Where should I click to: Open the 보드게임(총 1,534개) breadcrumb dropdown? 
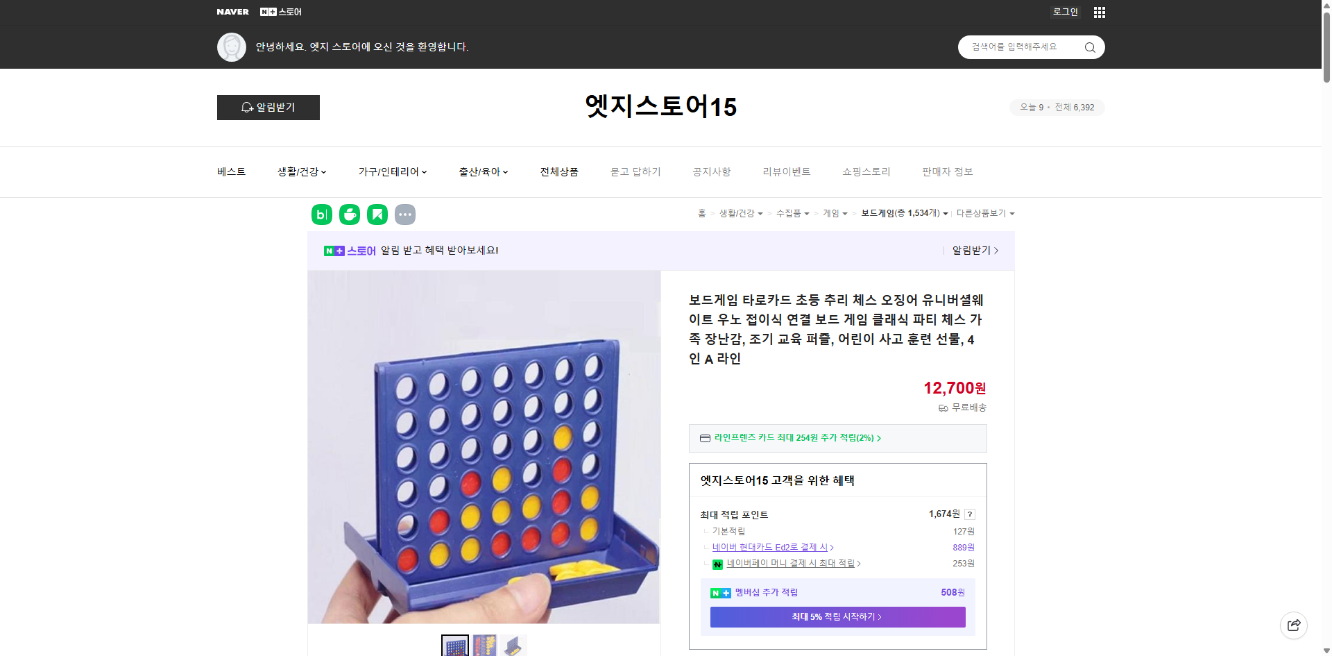tap(905, 213)
